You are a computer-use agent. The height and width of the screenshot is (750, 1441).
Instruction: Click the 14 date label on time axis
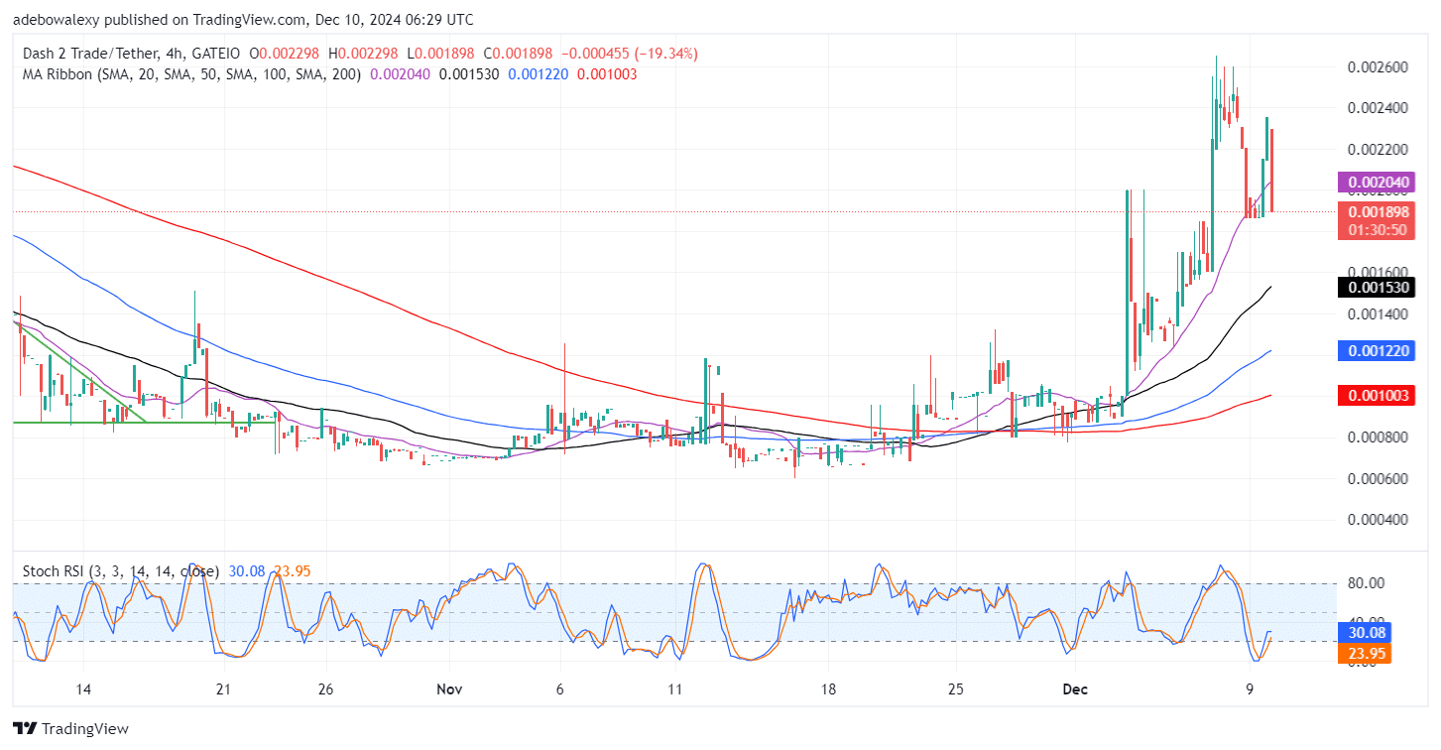tap(83, 689)
